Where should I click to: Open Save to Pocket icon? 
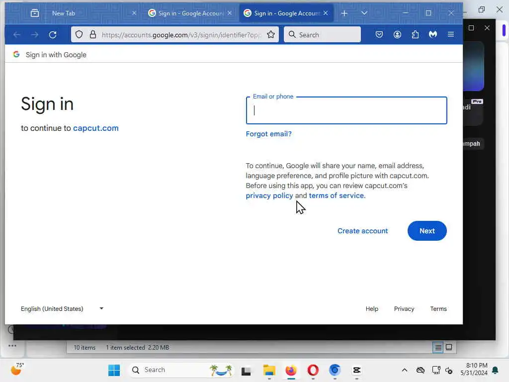coord(379,34)
